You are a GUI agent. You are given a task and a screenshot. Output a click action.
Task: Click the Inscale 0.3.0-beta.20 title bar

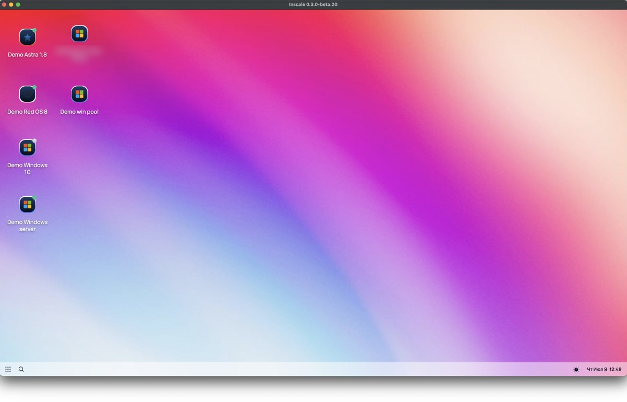tap(313, 5)
